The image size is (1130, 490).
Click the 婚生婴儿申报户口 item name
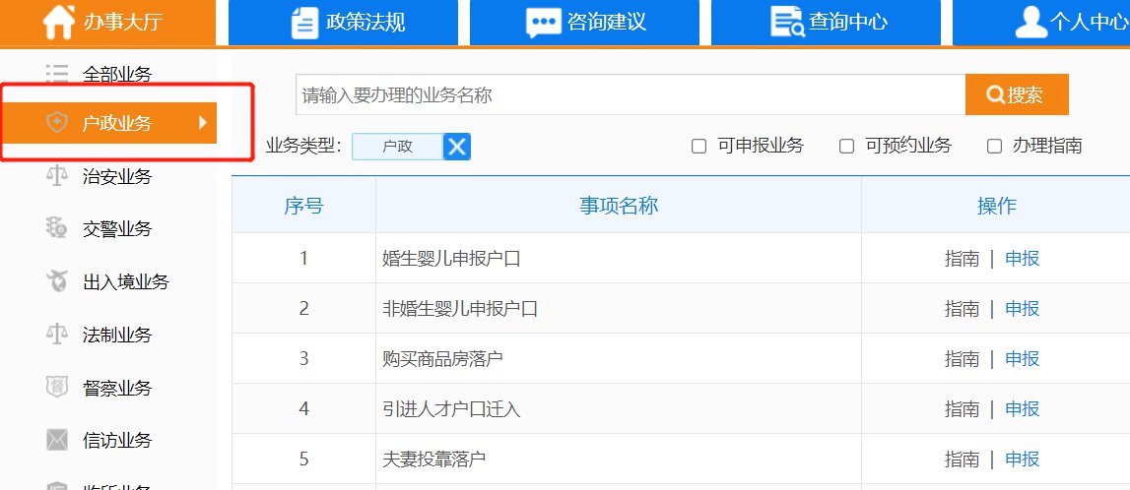click(451, 259)
